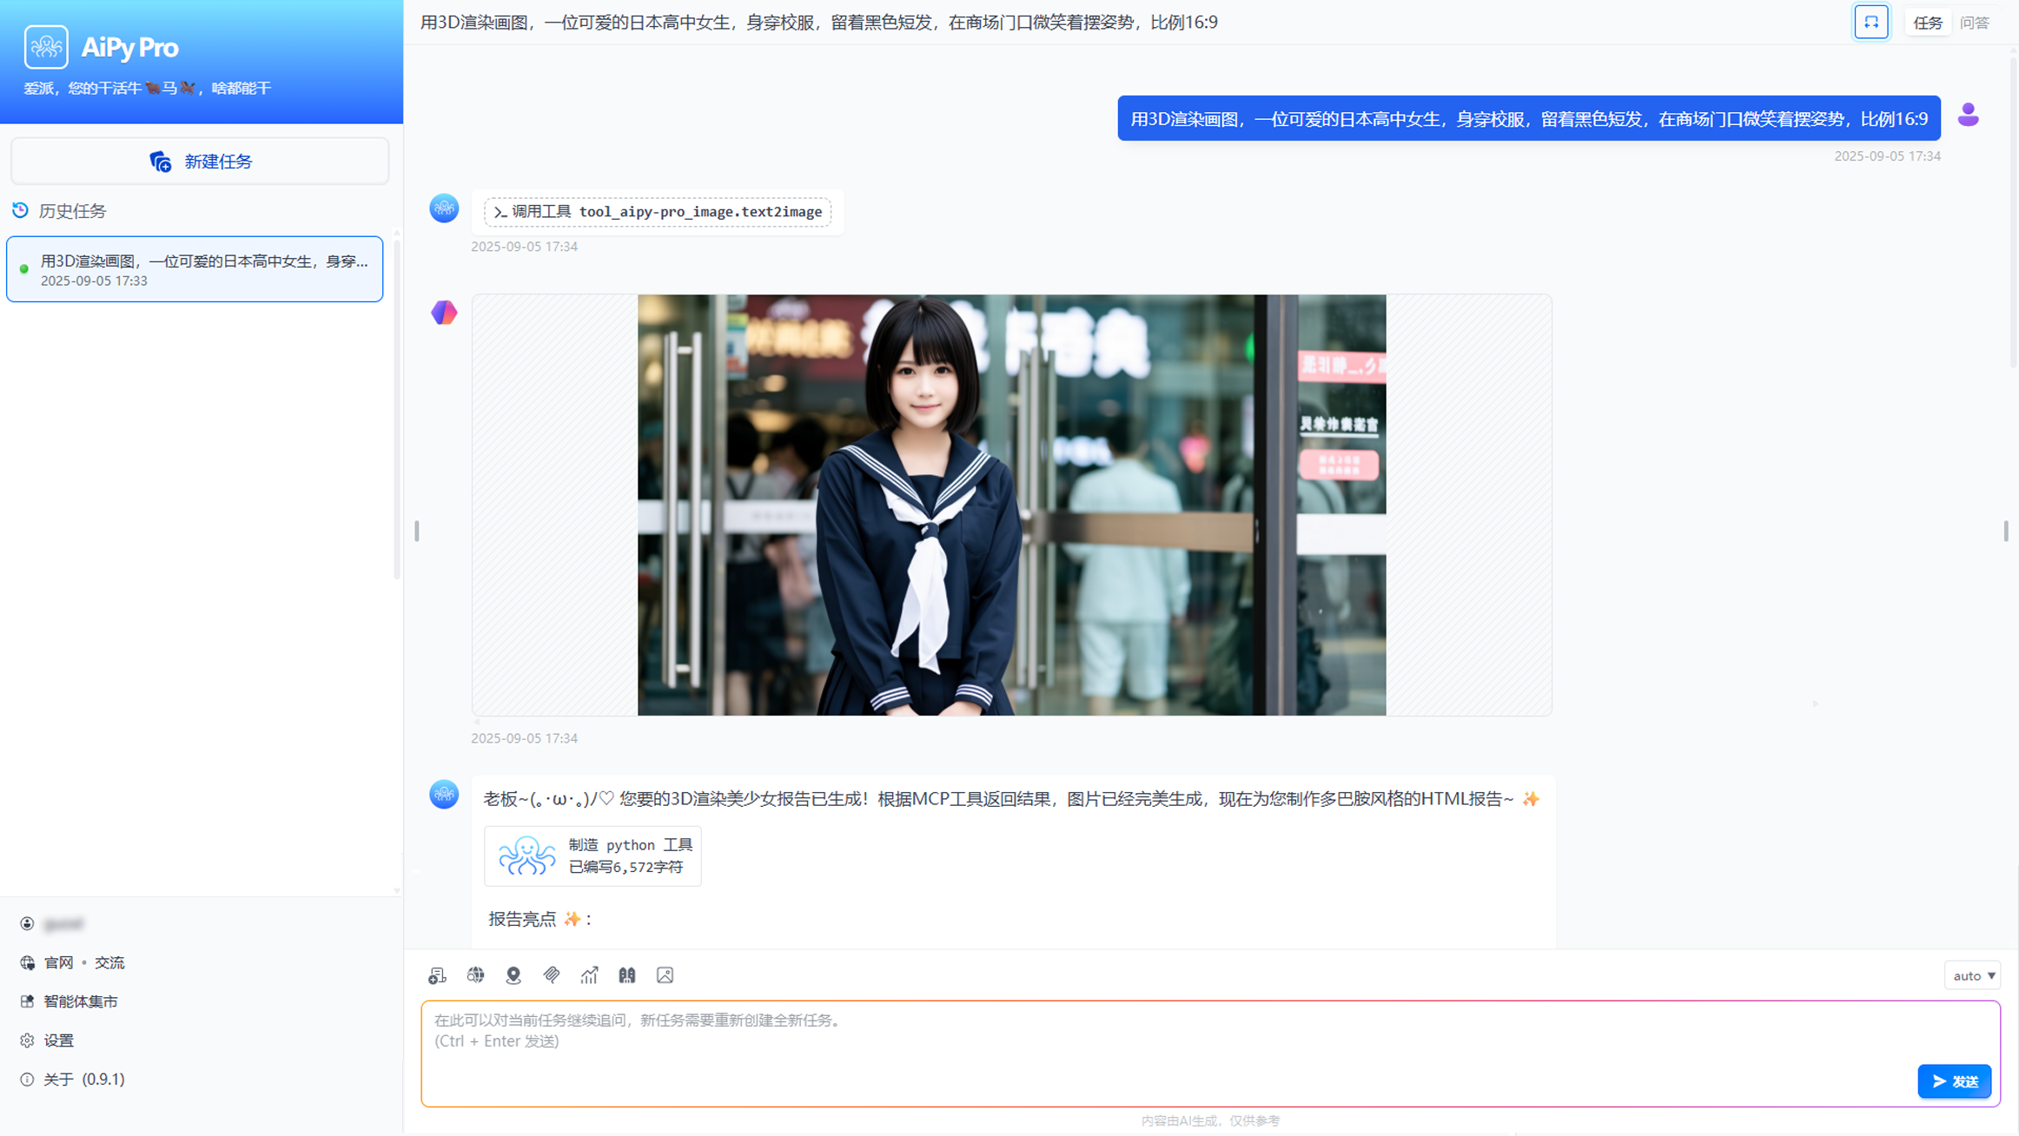Open 智能体集市 from the sidebar

[80, 1001]
